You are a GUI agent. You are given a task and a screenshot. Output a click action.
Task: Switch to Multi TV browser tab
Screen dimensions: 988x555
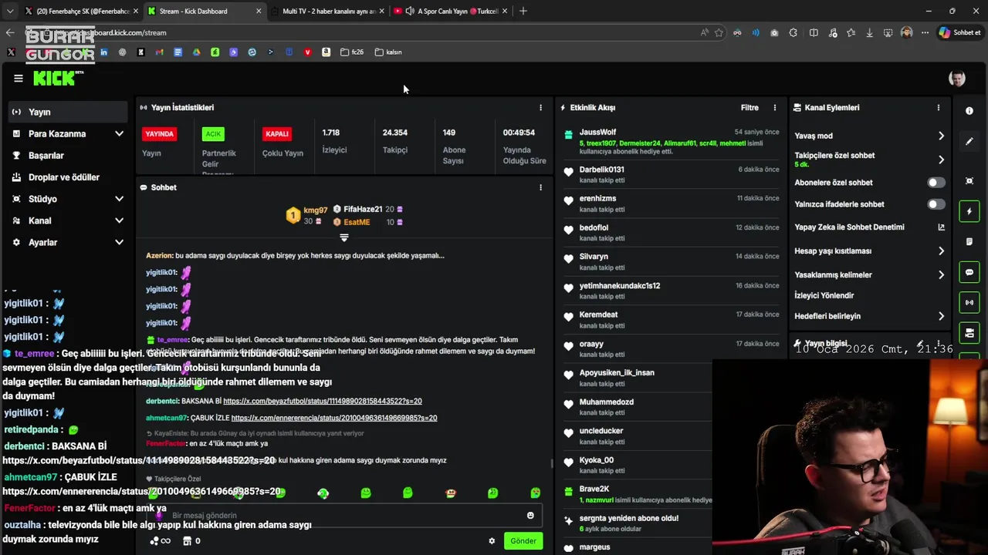pos(328,11)
